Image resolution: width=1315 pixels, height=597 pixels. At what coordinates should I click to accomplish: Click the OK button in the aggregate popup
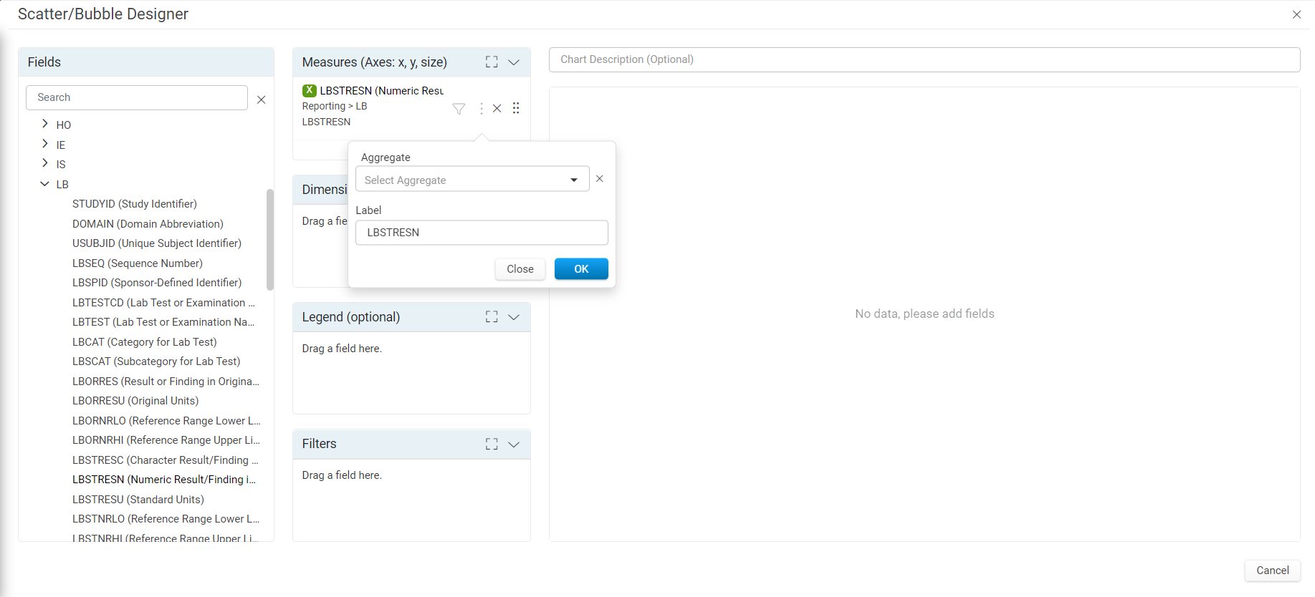click(581, 269)
